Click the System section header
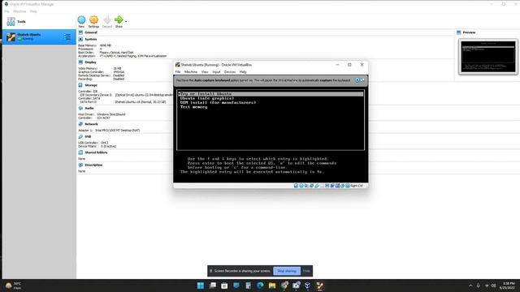This screenshot has height=292, width=520. [90, 39]
